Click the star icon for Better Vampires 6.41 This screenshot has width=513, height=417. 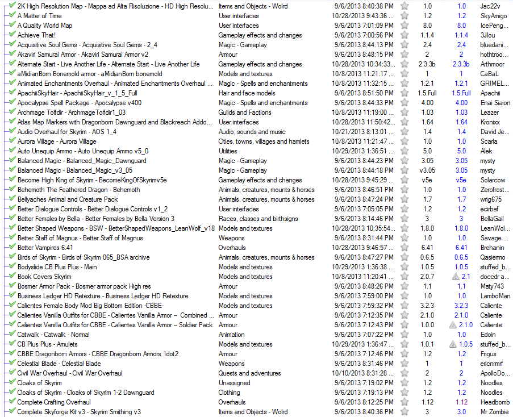[x=404, y=247]
